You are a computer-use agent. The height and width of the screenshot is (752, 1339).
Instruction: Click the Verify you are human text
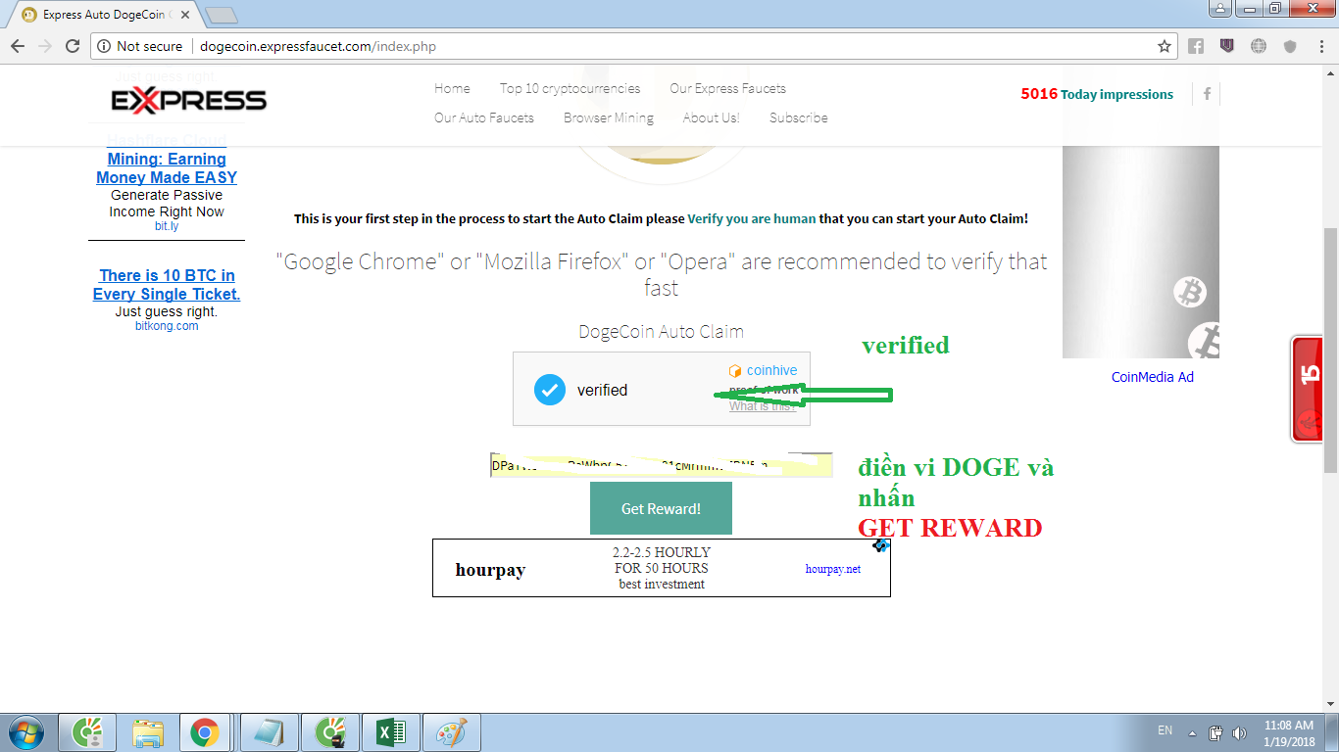(752, 219)
